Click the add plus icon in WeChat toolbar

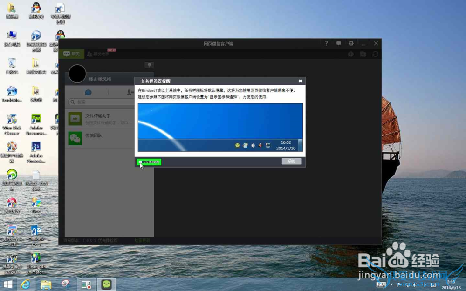click(x=351, y=54)
